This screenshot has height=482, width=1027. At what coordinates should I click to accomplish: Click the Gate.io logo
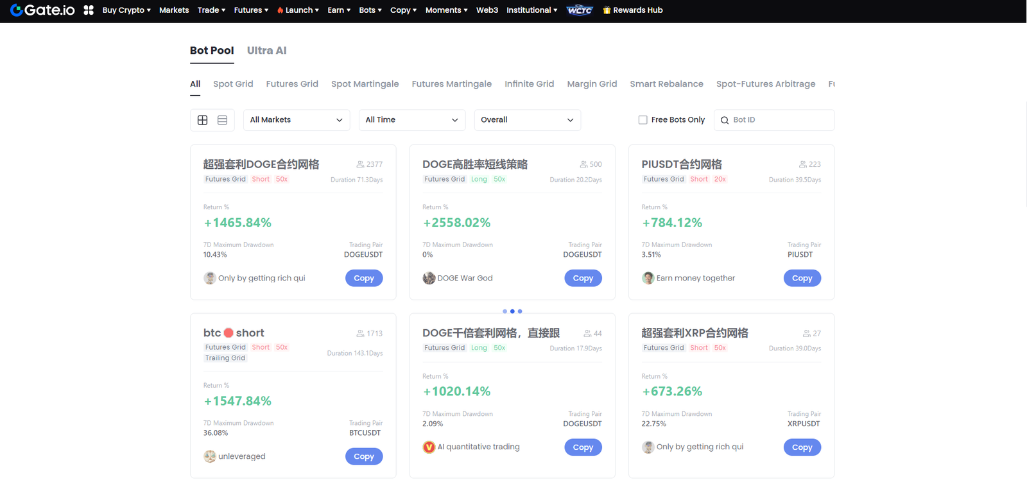(42, 10)
